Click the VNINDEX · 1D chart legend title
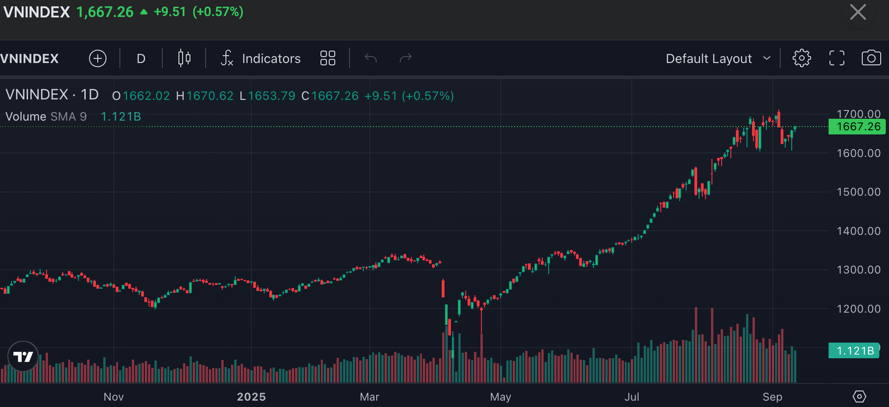 [x=52, y=95]
